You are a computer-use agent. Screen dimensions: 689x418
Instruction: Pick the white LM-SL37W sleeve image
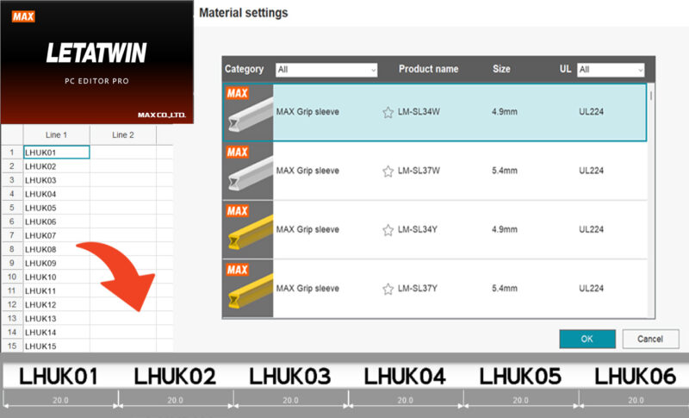point(248,171)
